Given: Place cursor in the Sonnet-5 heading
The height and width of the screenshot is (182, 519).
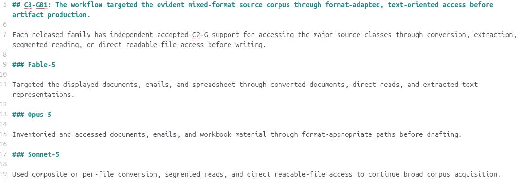Looking at the screenshot, I should (x=36, y=154).
